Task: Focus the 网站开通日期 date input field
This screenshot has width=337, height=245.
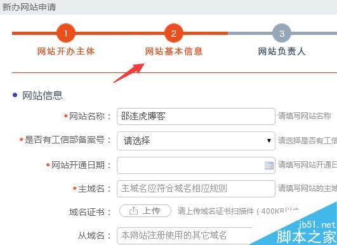Action: [196, 165]
